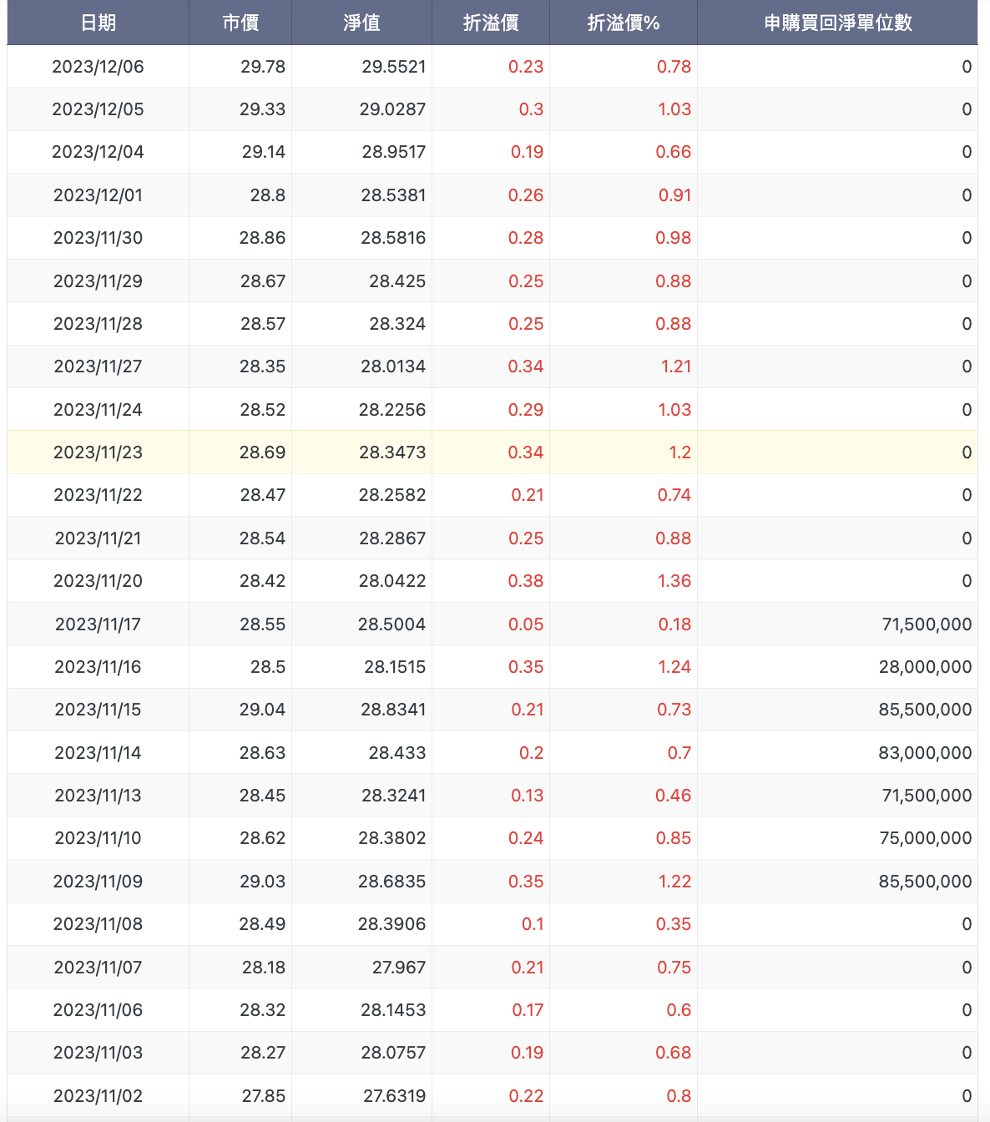Click the 申購買回淨單位數 column header
Viewport: 990px width, 1122px height.
838,23
